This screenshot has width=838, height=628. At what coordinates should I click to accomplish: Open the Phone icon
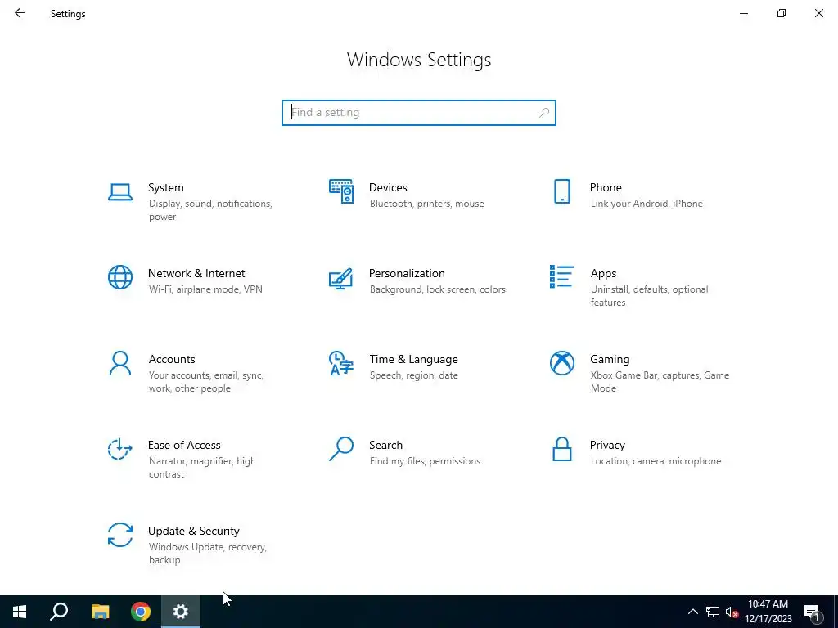tap(561, 191)
